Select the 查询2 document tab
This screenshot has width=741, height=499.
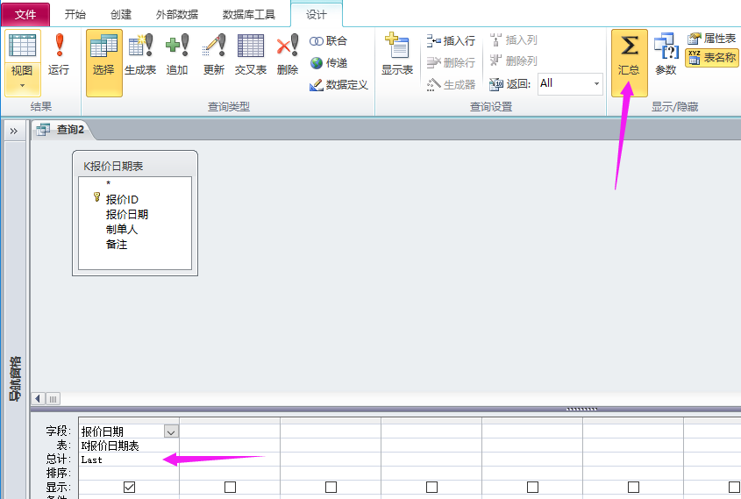63,130
